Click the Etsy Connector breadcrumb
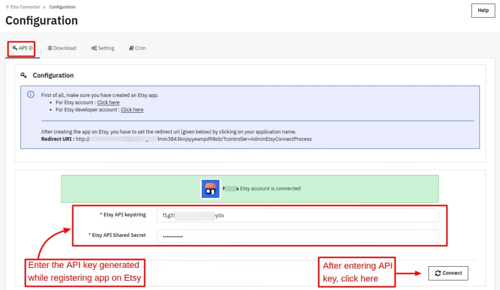Screen dimensions: 500x290 coord(25,7)
